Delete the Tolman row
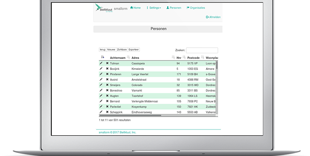This screenshot has width=310, height=156. [107, 63]
